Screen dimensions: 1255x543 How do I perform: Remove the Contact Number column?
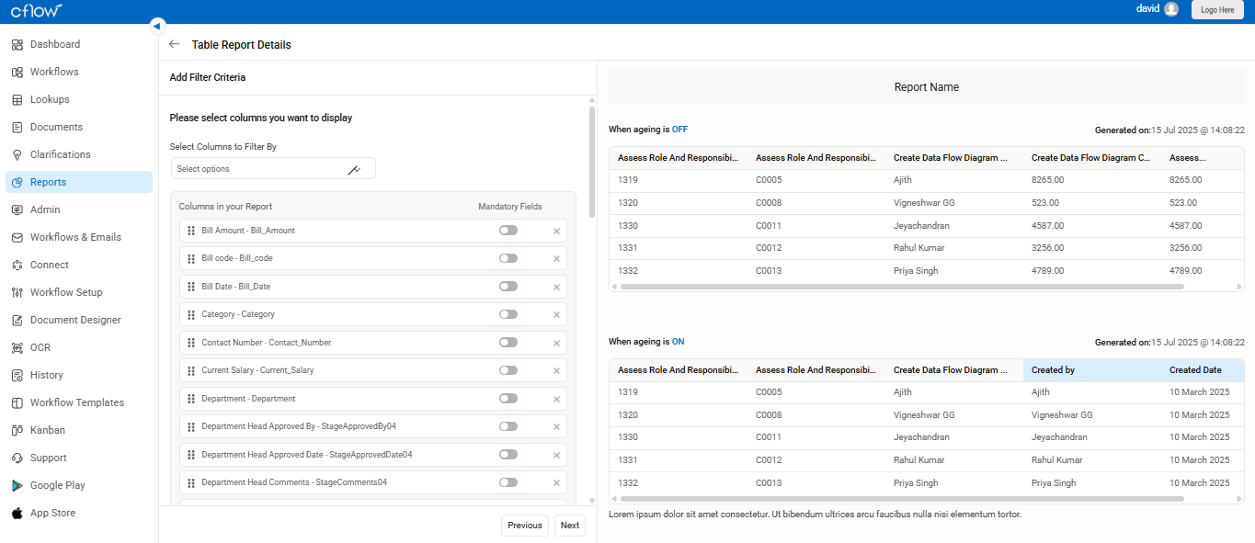[x=556, y=343]
